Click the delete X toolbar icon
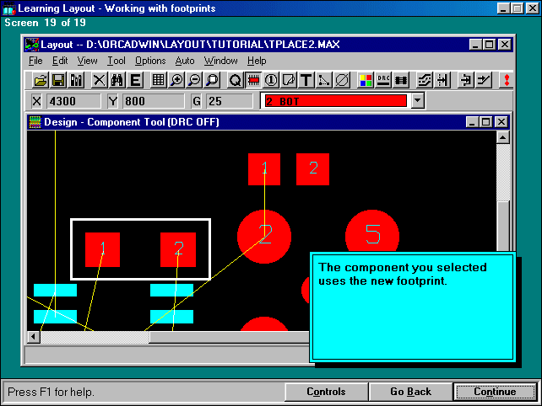The image size is (542, 406). 99,80
